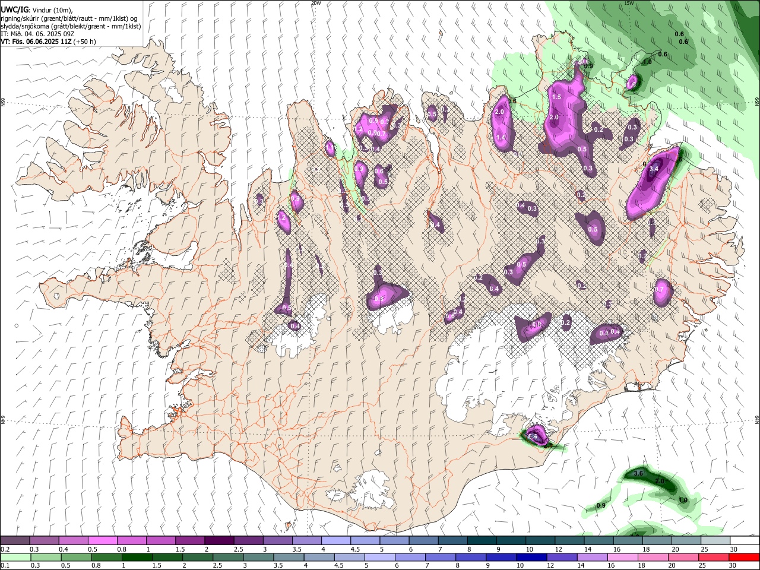Click the dark teal 9 swatch on the snow scale
The image size is (760, 570).
pos(511,540)
